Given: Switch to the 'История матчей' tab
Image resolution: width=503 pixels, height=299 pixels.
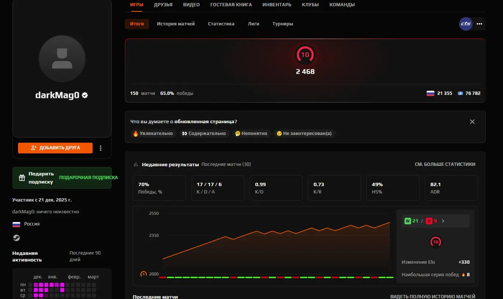Looking at the screenshot, I should click(176, 24).
